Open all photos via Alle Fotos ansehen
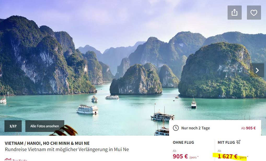Screen dimensions: 266x161 (x=45, y=126)
